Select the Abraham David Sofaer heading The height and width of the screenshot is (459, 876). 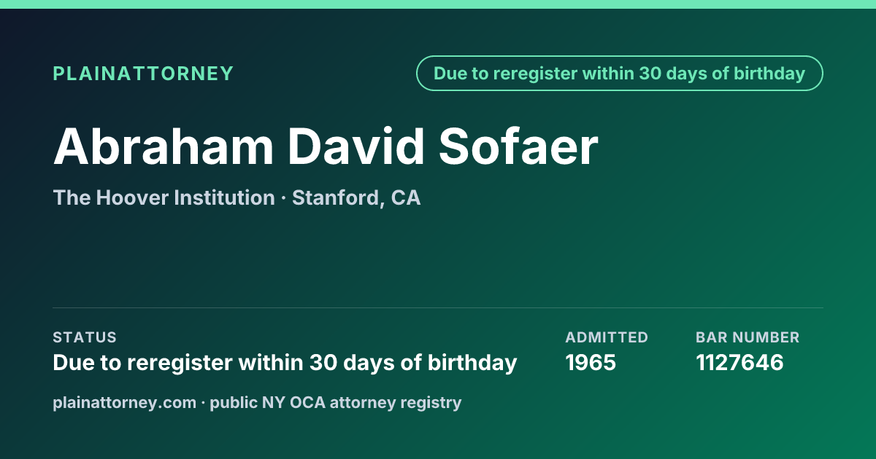[x=326, y=146]
